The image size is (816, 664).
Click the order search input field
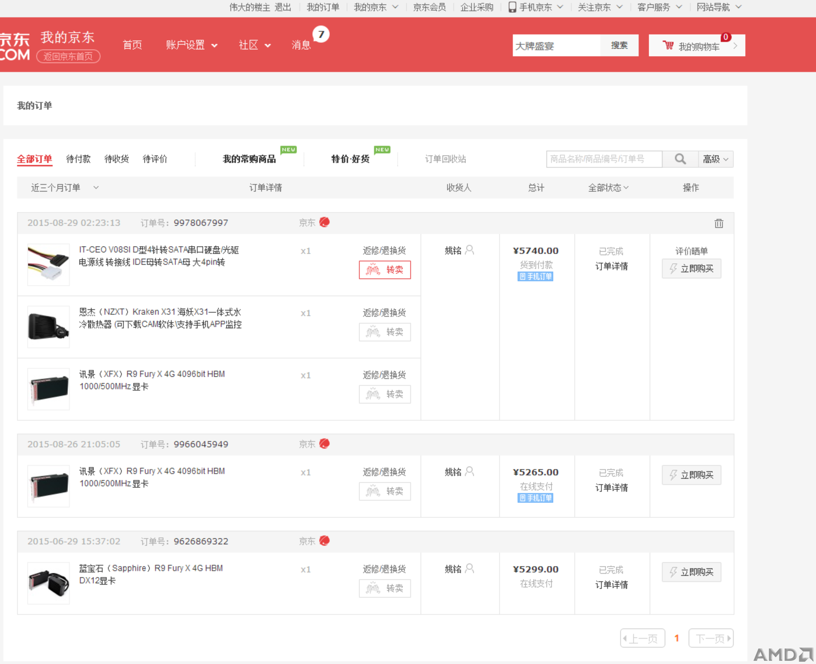(604, 159)
